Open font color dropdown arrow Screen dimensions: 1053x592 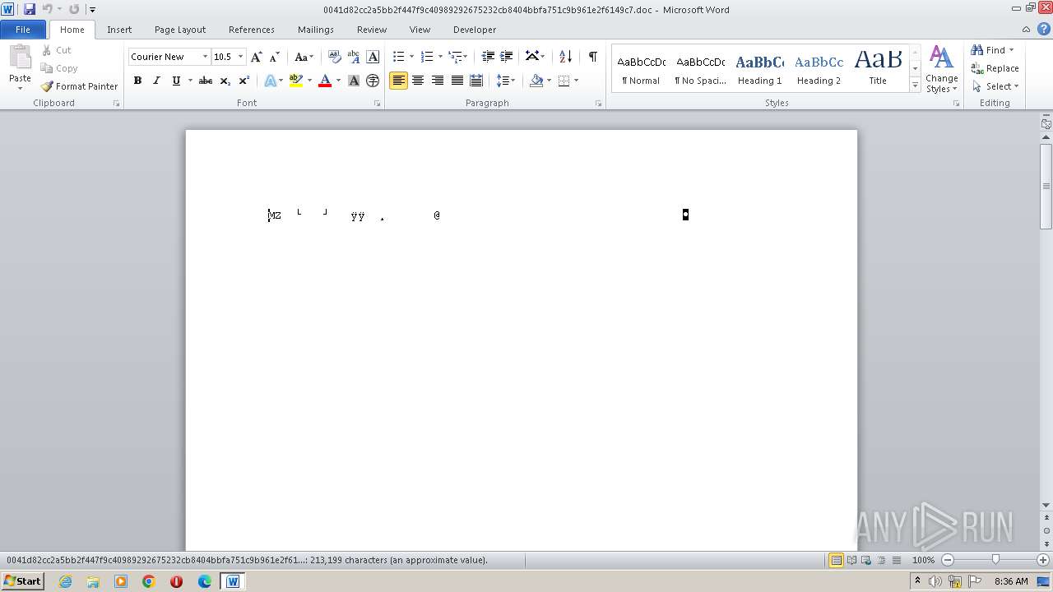[x=338, y=81]
